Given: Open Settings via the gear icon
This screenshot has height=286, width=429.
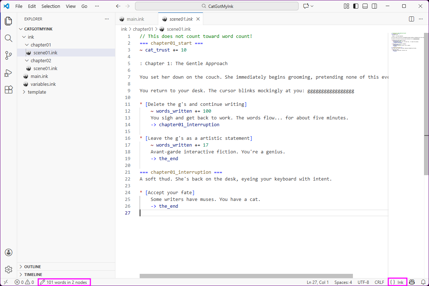Looking at the screenshot, I should pos(8,269).
